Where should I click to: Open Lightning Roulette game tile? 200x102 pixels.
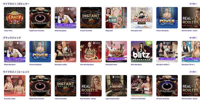coord(116,86)
